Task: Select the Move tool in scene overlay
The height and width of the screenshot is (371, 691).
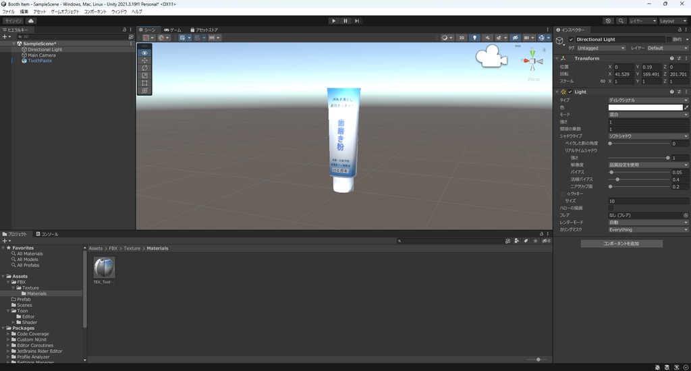Action: [x=144, y=60]
